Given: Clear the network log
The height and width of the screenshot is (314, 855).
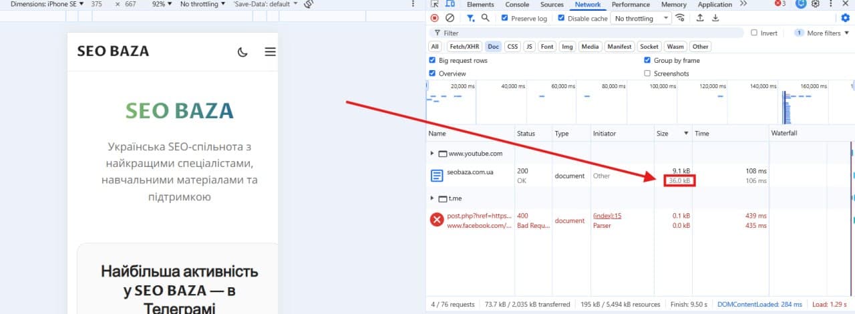Looking at the screenshot, I should coord(450,18).
